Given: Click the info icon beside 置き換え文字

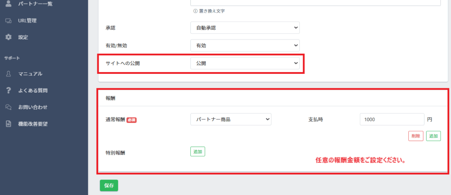Looking at the screenshot, I should tap(195, 11).
